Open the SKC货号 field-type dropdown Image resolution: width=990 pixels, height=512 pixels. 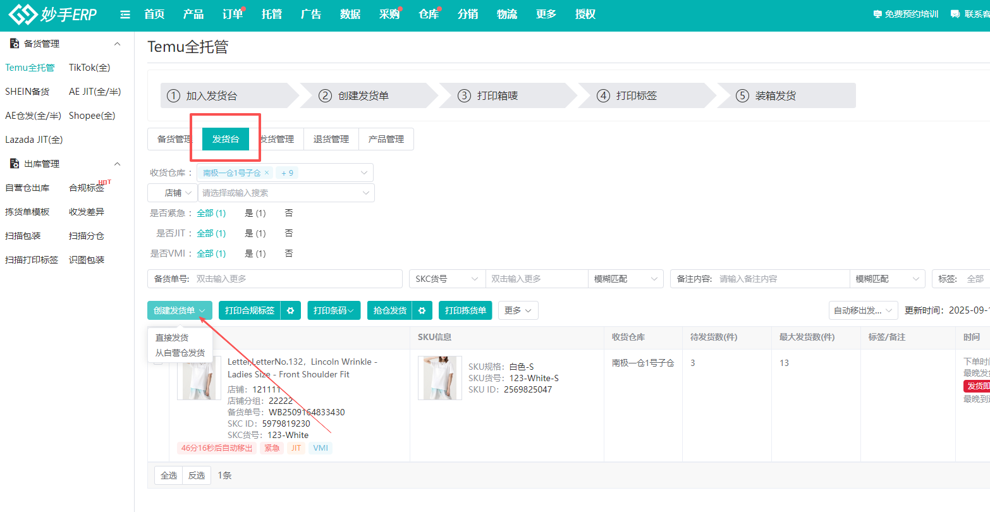[x=448, y=279]
